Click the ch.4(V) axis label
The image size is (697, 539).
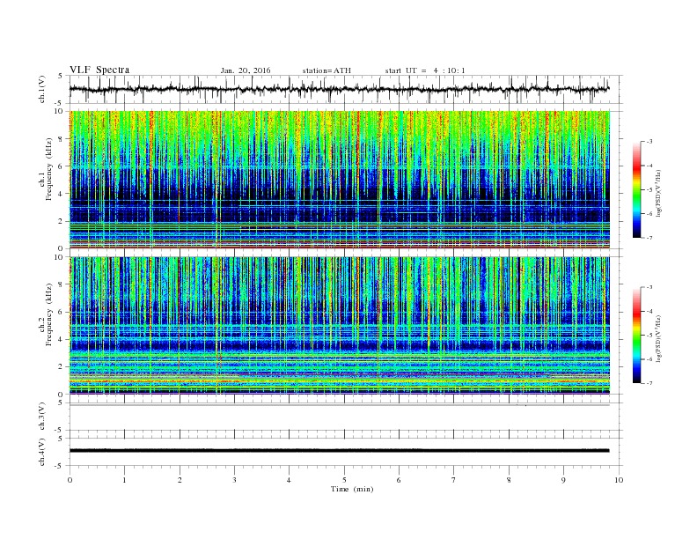tap(41, 452)
